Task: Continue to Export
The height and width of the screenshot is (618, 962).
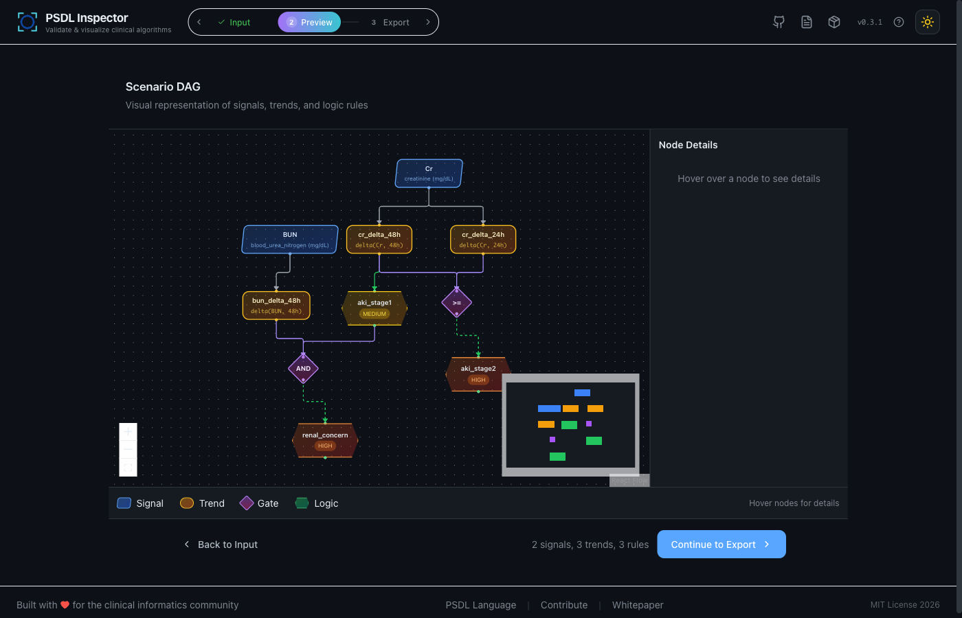Action: pos(721,545)
